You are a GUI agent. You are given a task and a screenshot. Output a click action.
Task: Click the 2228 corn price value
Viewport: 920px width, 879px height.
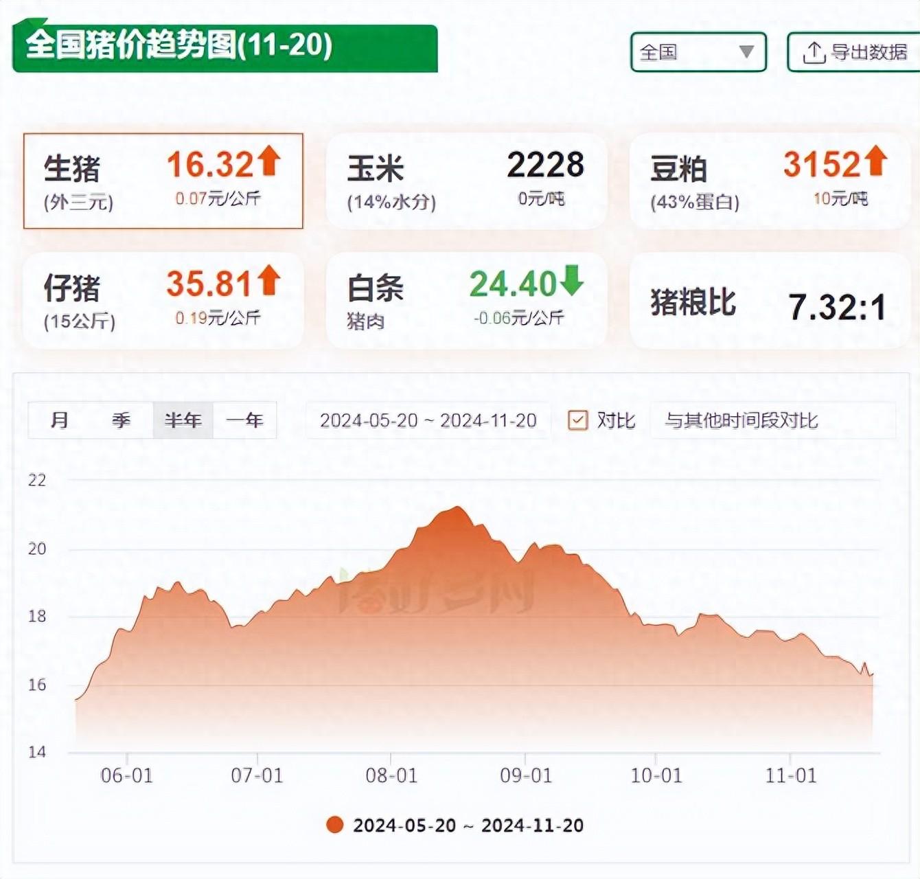coord(546,165)
